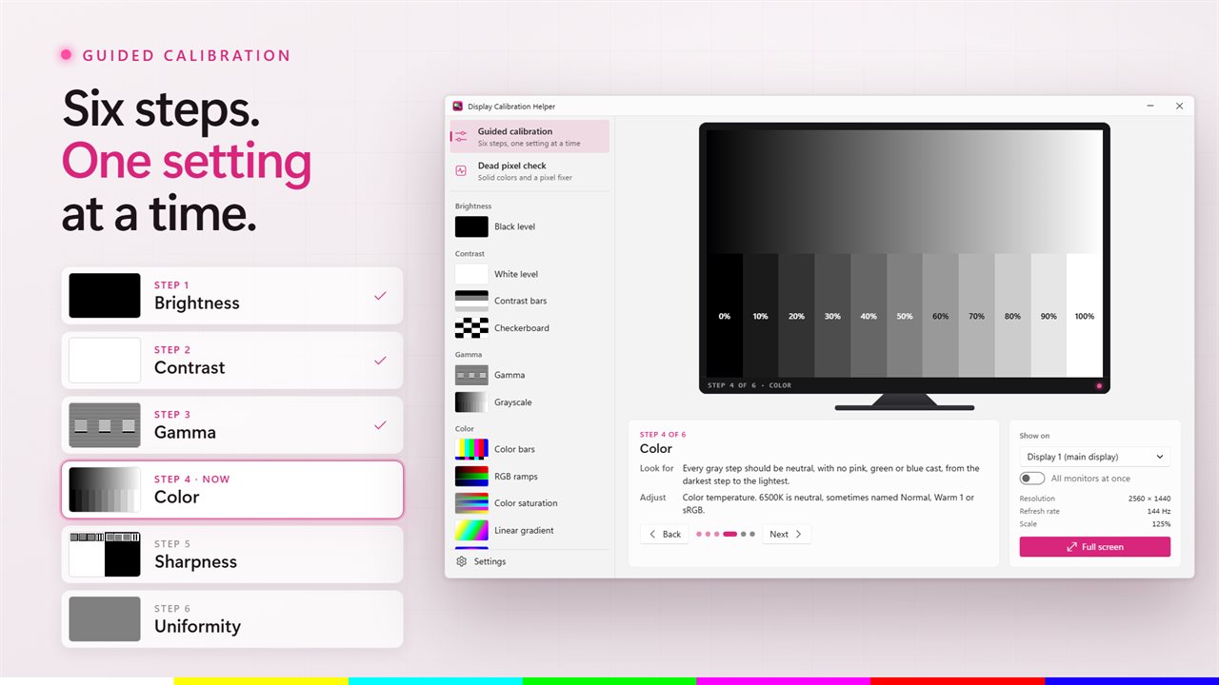Click the 2560 × 1440 resolution value
1219x685 pixels.
[x=1149, y=499]
